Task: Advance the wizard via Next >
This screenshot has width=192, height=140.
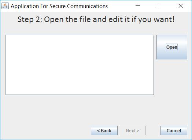Action: [x=133, y=130]
